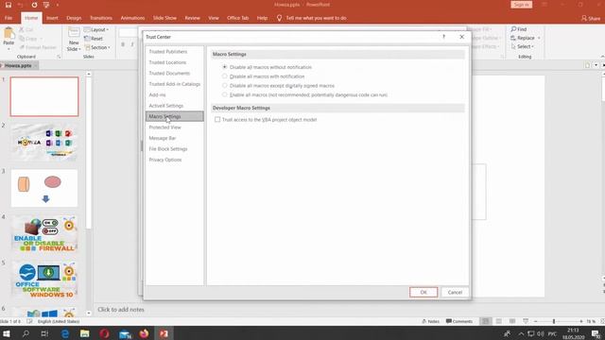Open Trusted Add-in Catalogs category
This screenshot has width=605, height=340.
tap(174, 84)
